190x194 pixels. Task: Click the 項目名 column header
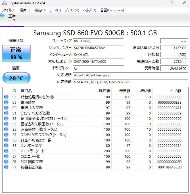[55, 91]
